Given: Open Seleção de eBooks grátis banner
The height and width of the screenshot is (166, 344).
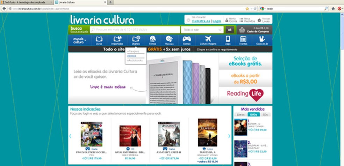Looking at the screenshot, I should click(x=245, y=61).
